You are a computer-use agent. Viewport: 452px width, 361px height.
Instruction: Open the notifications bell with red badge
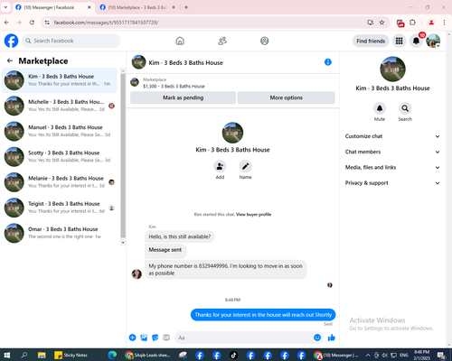click(x=417, y=41)
